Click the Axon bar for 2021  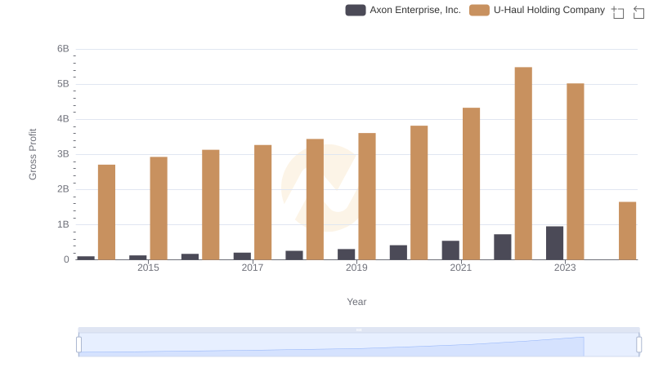[x=450, y=250]
